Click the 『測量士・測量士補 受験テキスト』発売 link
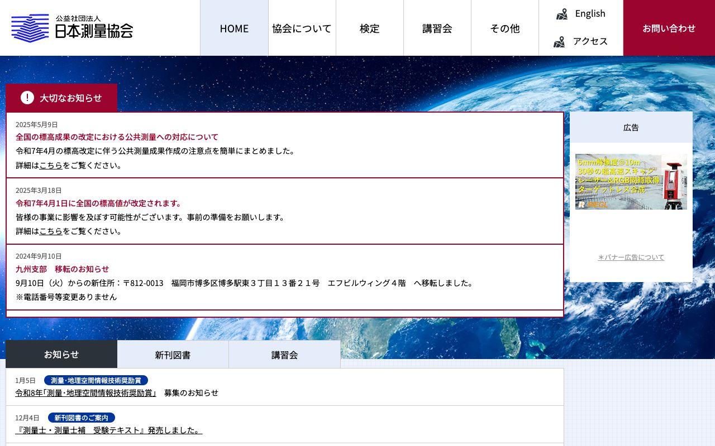The height and width of the screenshot is (446, 715). 108,430
